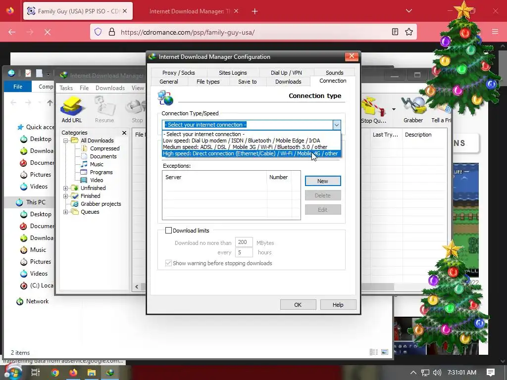507x380 pixels.
Task: Click the Connection Type/Speed combo box arrow
Action: [x=336, y=125]
